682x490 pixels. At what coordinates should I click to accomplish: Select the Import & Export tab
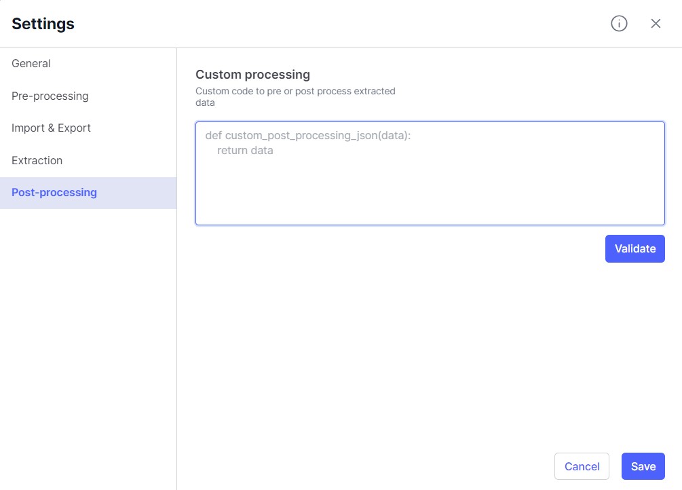coord(52,128)
